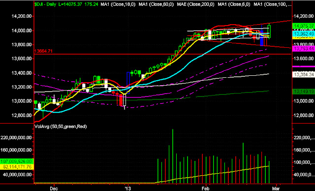Viewport: 315px width, 191px height.
Task: Select the MA1 (Close,6,0) indicator label
Action: click(x=234, y=4)
